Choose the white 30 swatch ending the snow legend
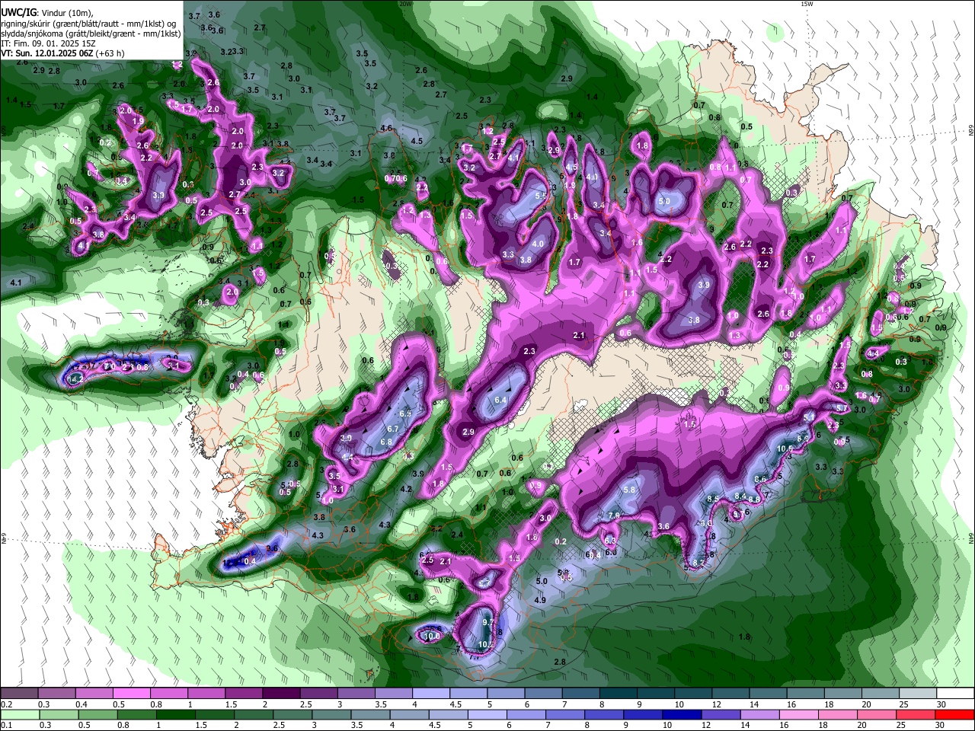This screenshot has height=731, width=975. coord(954,694)
